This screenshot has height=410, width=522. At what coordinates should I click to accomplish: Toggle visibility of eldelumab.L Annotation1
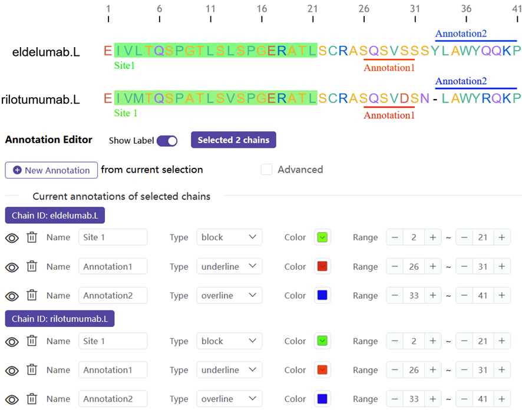(x=12, y=267)
